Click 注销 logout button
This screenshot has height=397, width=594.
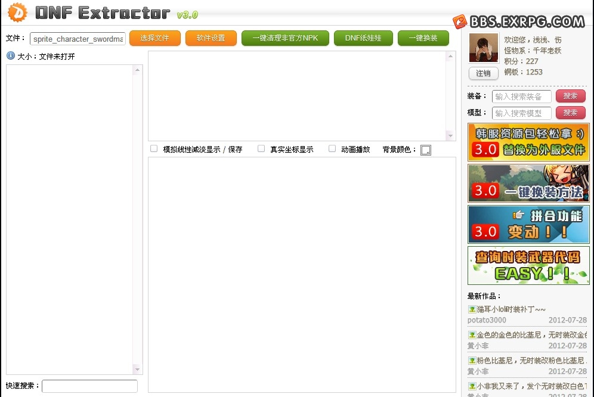[x=483, y=73]
